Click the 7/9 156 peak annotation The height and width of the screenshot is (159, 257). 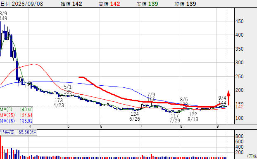[x=151, y=97]
